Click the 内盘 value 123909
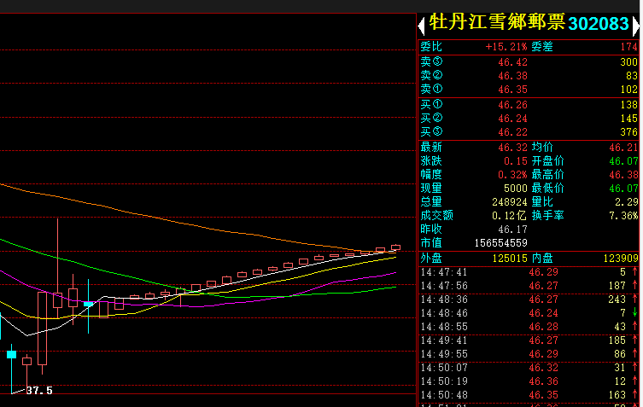This screenshot has height=407, width=643. [621, 259]
